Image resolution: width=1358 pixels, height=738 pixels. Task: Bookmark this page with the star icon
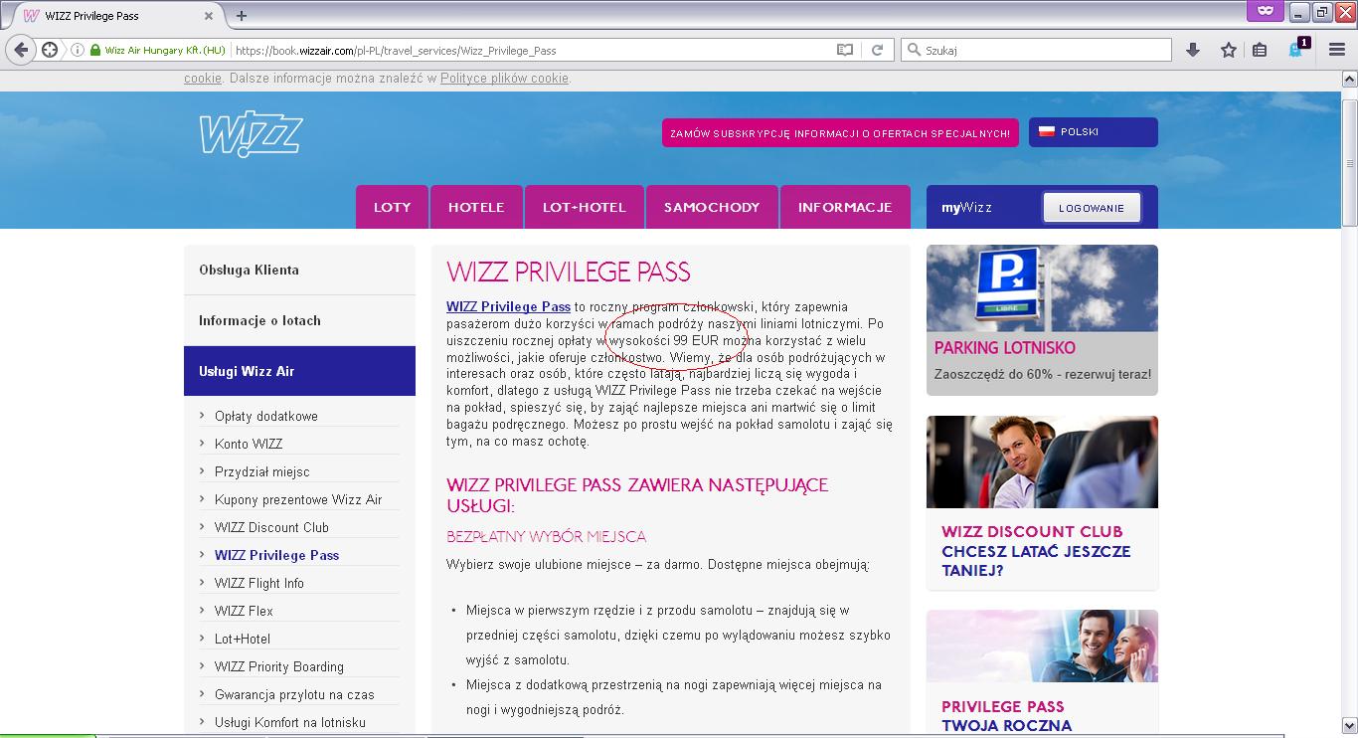coord(1229,50)
